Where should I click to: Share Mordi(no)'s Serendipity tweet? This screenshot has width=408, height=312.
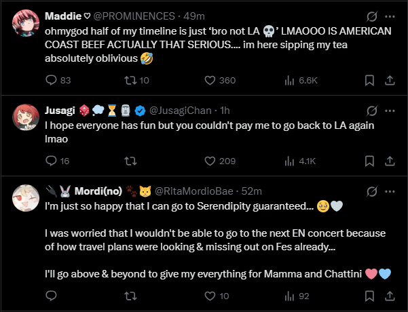click(390, 296)
